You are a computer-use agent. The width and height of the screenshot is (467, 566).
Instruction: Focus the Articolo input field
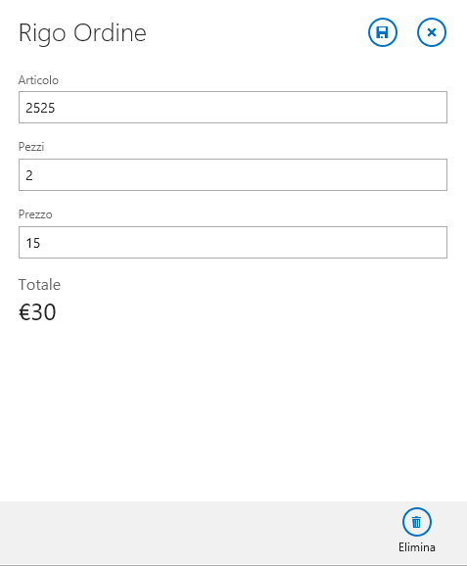coord(233,107)
